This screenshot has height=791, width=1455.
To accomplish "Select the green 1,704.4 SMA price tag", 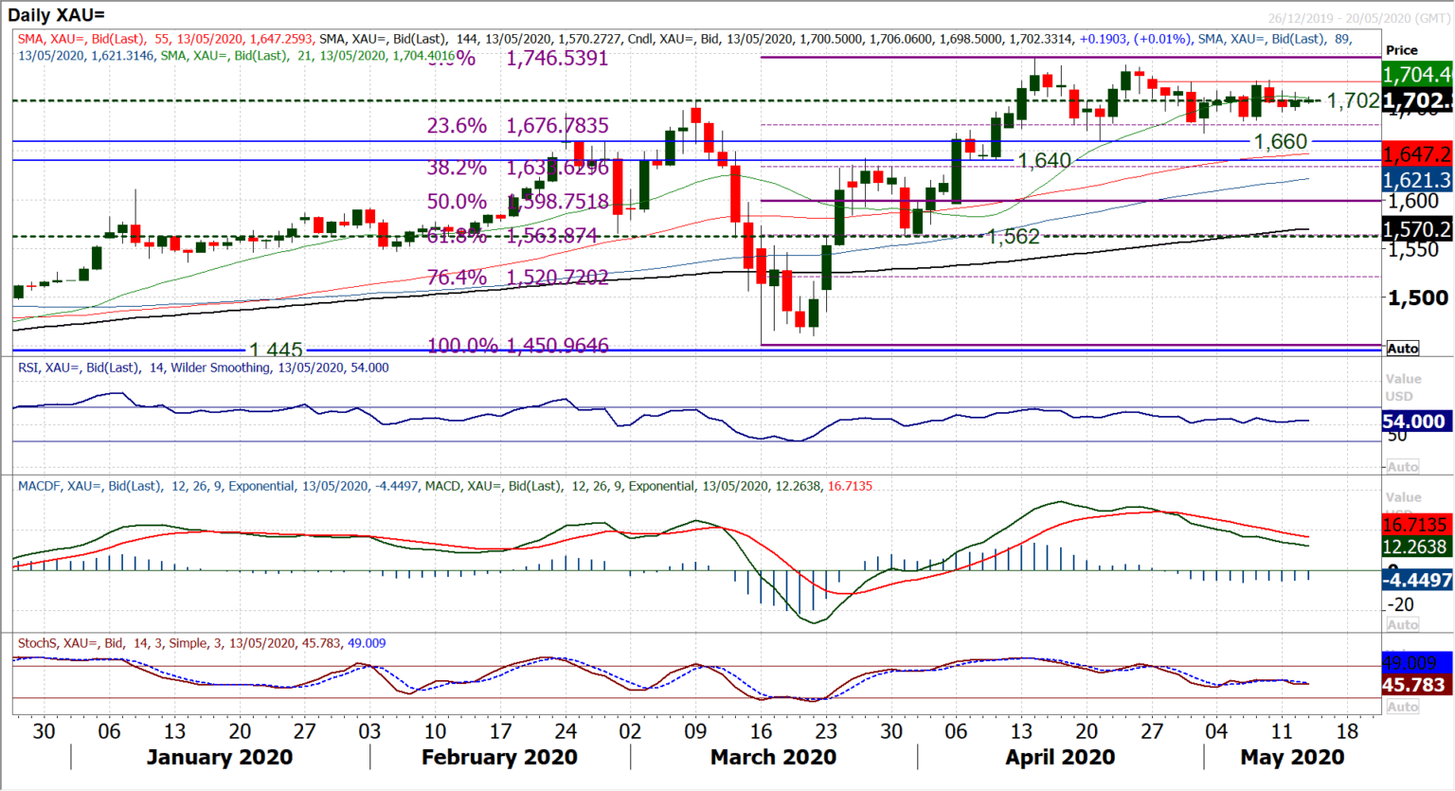I will point(1416,75).
